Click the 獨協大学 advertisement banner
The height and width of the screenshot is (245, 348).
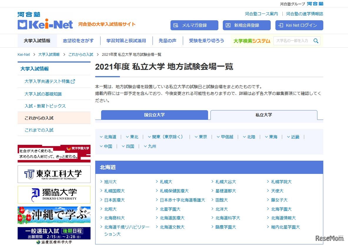(x=54, y=194)
